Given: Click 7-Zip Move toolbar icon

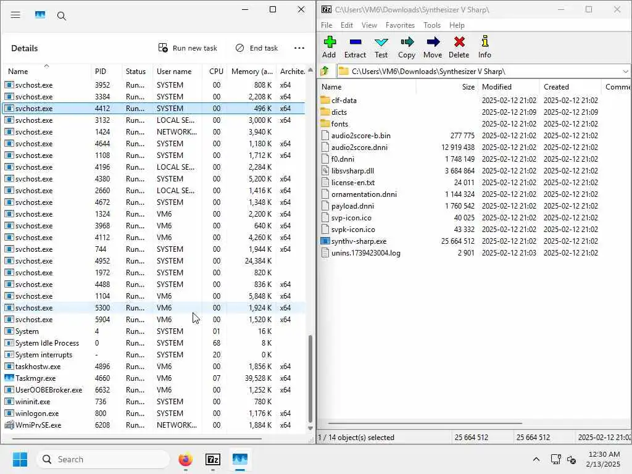Looking at the screenshot, I should pyautogui.click(x=433, y=47).
